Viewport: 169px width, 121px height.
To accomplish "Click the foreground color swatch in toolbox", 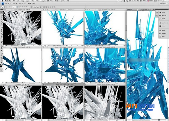I will (x=1, y=66).
